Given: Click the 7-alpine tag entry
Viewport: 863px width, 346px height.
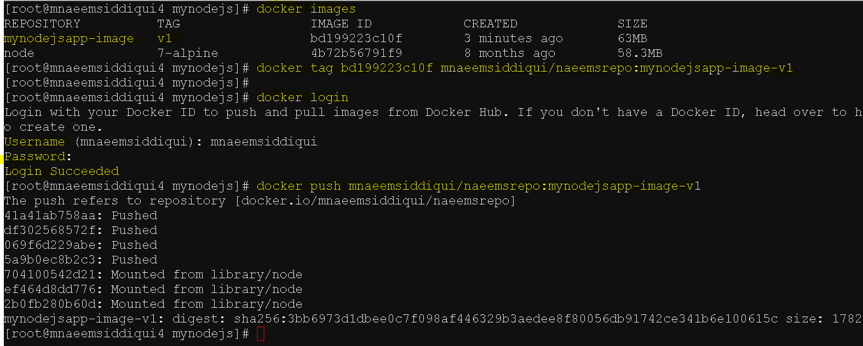Looking at the screenshot, I should [187, 53].
